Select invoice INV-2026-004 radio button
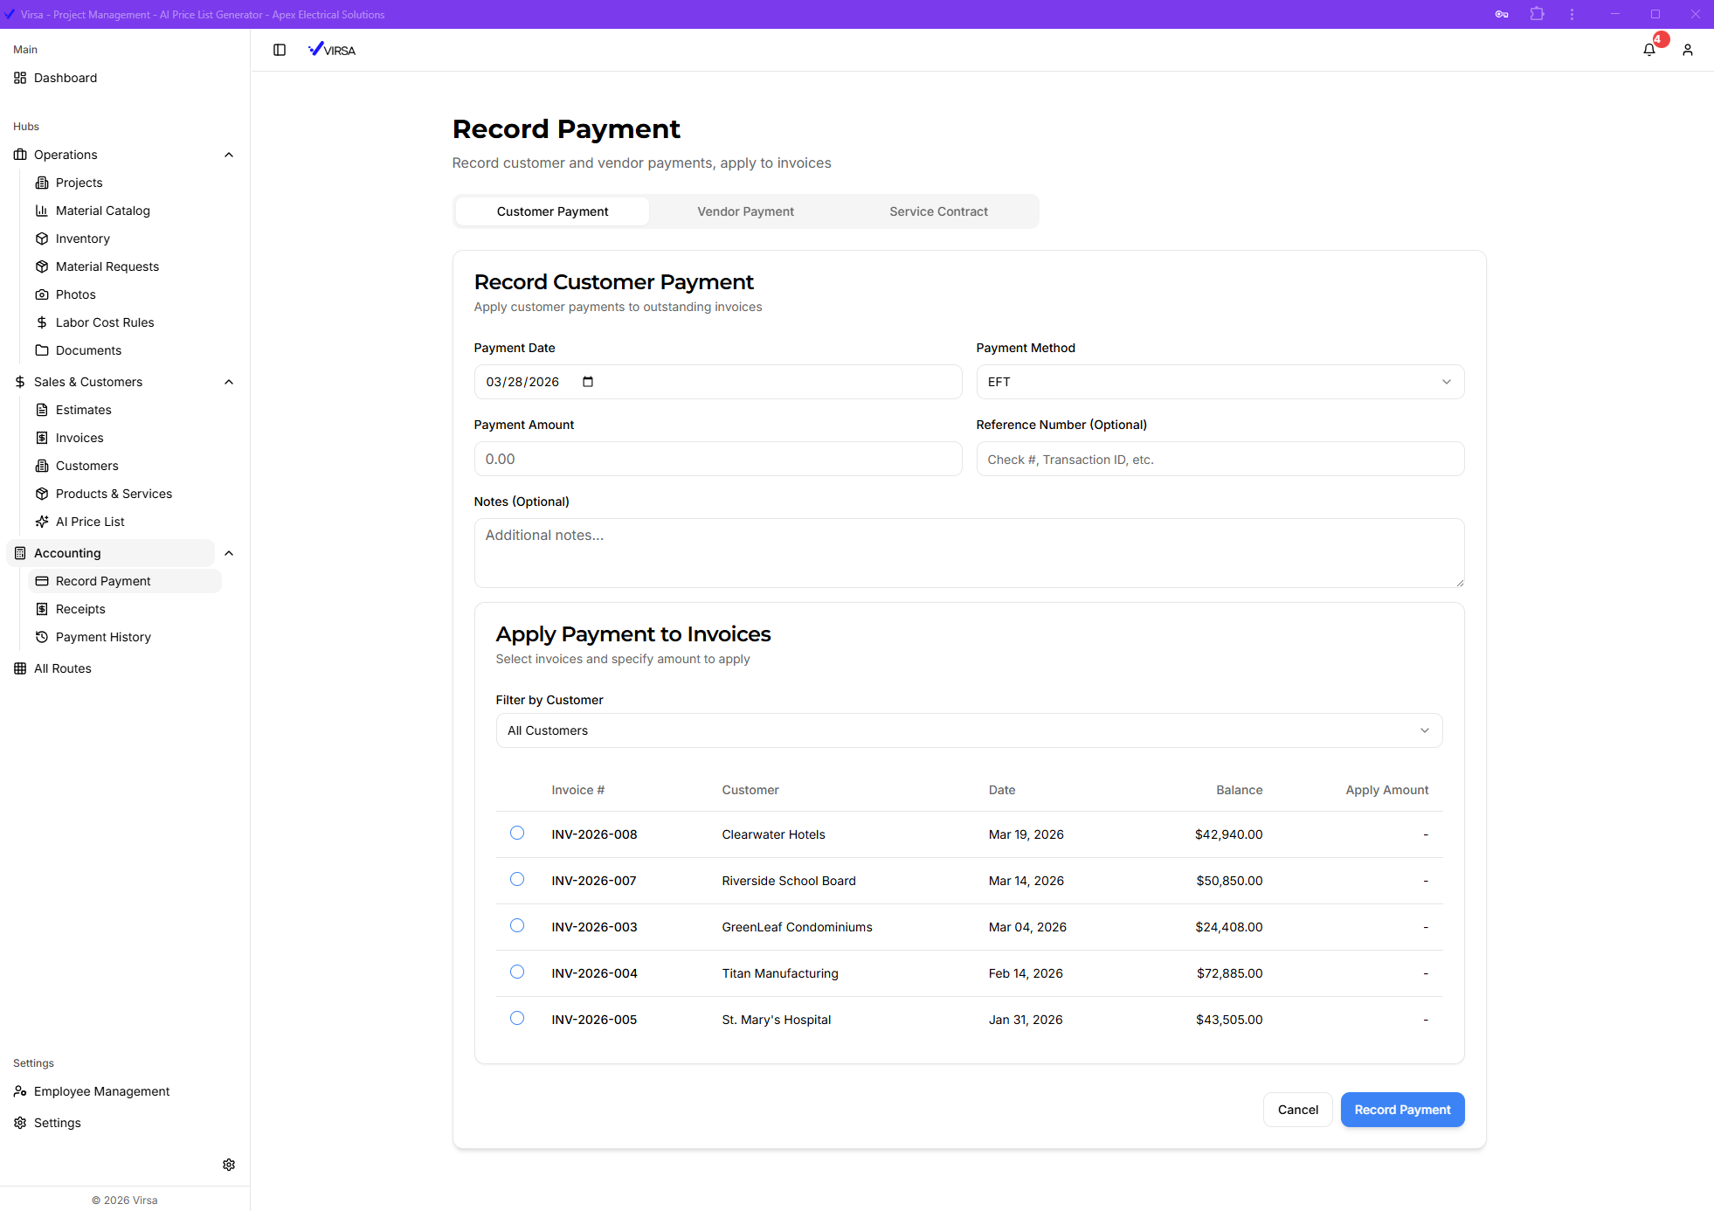The image size is (1714, 1211). 517,972
